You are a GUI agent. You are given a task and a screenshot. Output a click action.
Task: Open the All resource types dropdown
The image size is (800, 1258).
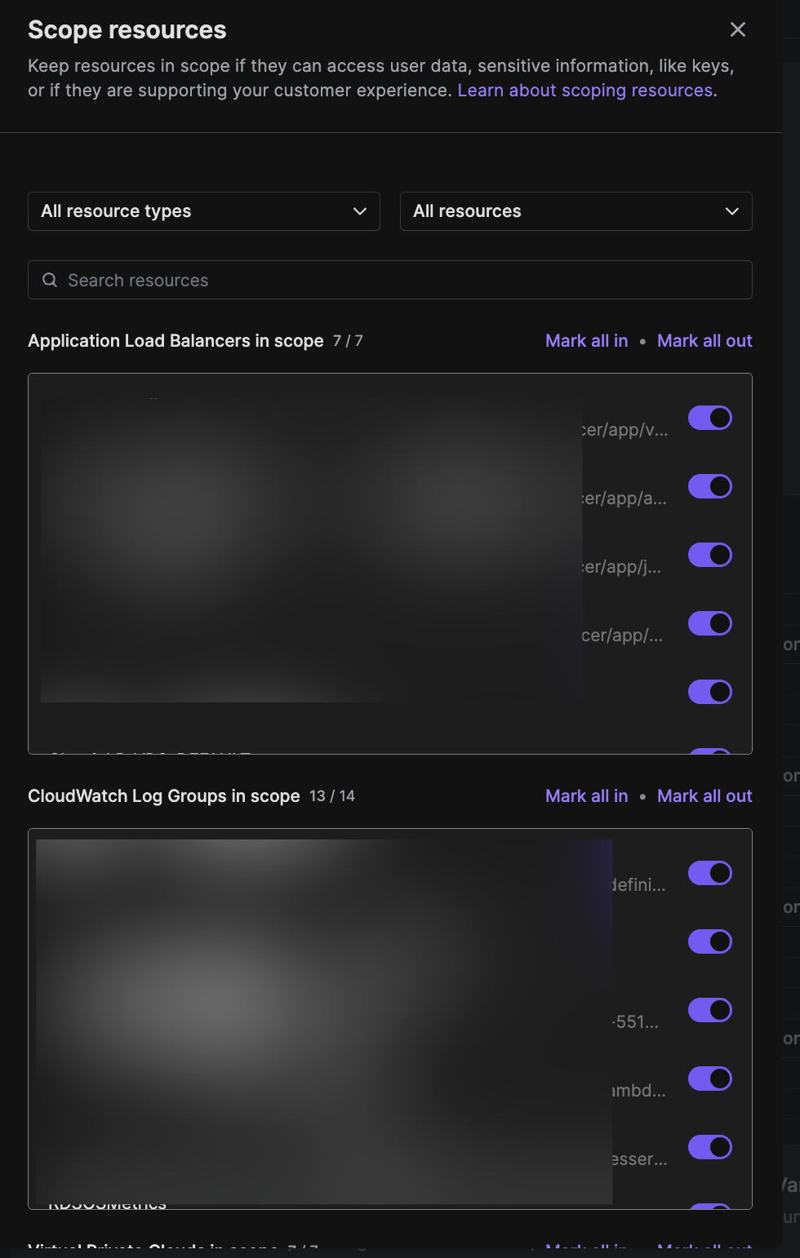pyautogui.click(x=204, y=211)
